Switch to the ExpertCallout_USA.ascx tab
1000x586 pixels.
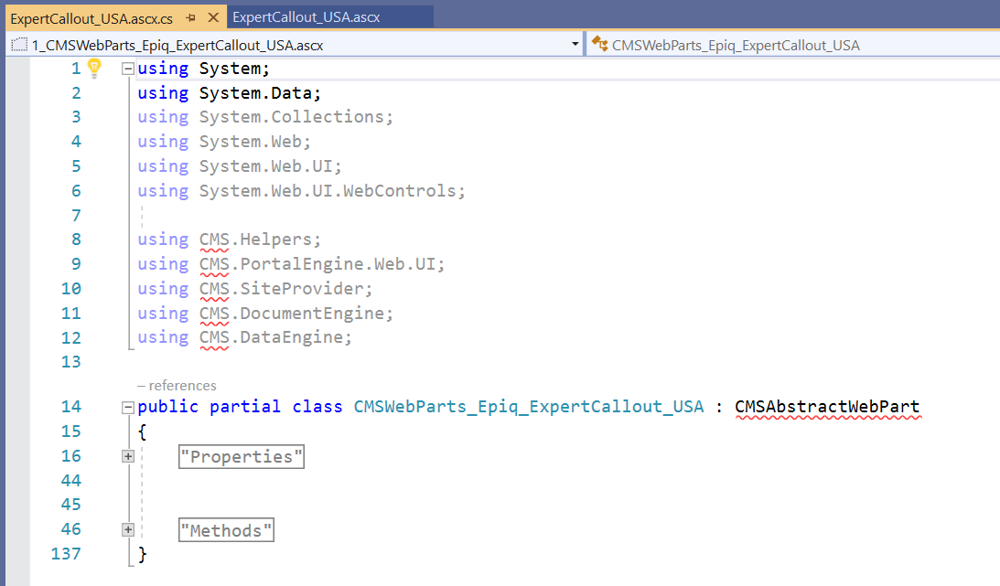click(x=306, y=17)
